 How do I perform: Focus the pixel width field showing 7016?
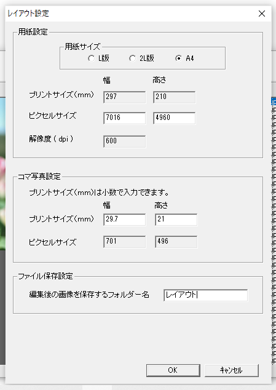(125, 118)
